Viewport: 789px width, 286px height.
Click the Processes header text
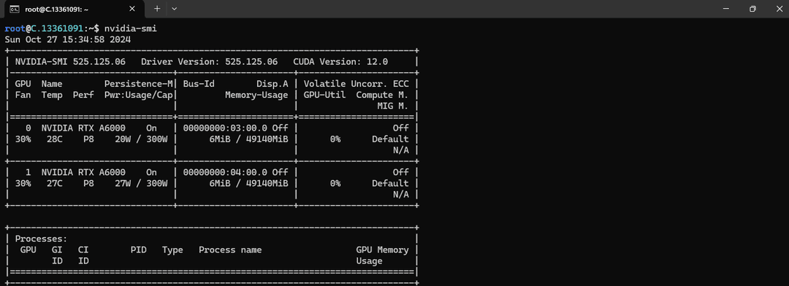pyautogui.click(x=41, y=239)
